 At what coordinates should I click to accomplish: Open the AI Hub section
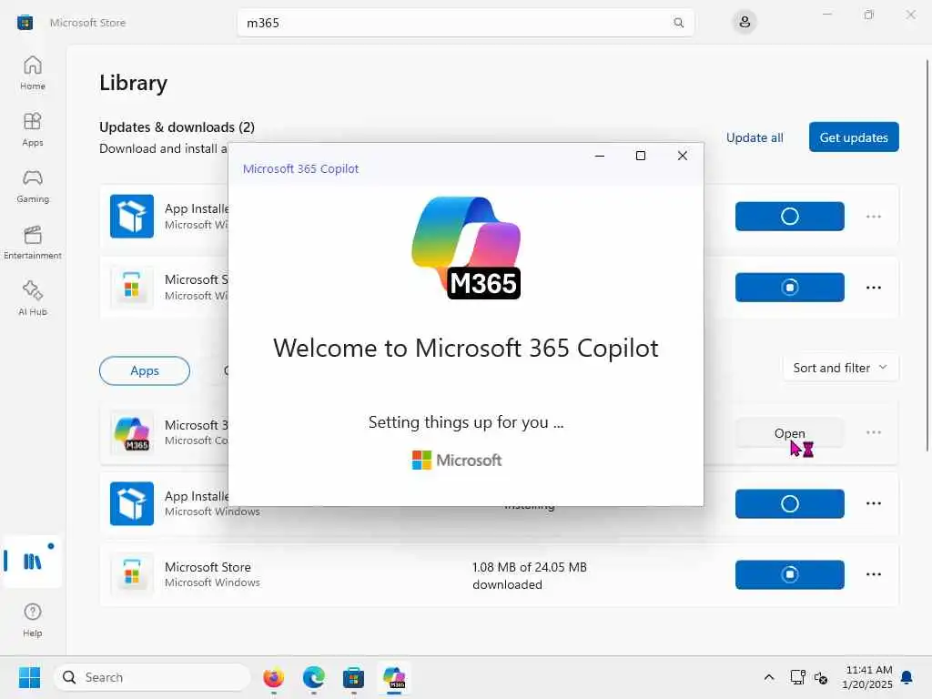[33, 299]
